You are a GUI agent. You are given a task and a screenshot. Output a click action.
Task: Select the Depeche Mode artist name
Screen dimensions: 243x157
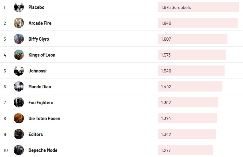(x=43, y=150)
